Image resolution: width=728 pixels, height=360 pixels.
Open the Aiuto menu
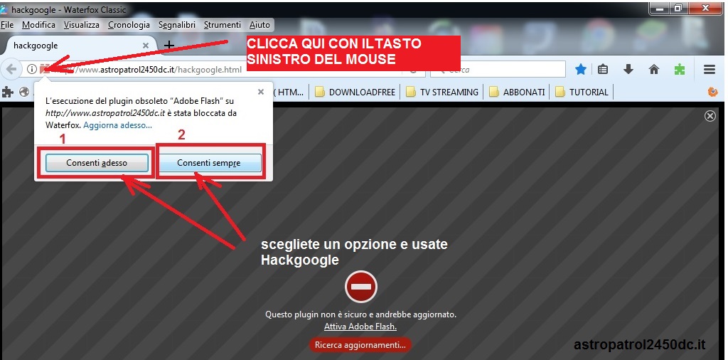pyautogui.click(x=259, y=25)
